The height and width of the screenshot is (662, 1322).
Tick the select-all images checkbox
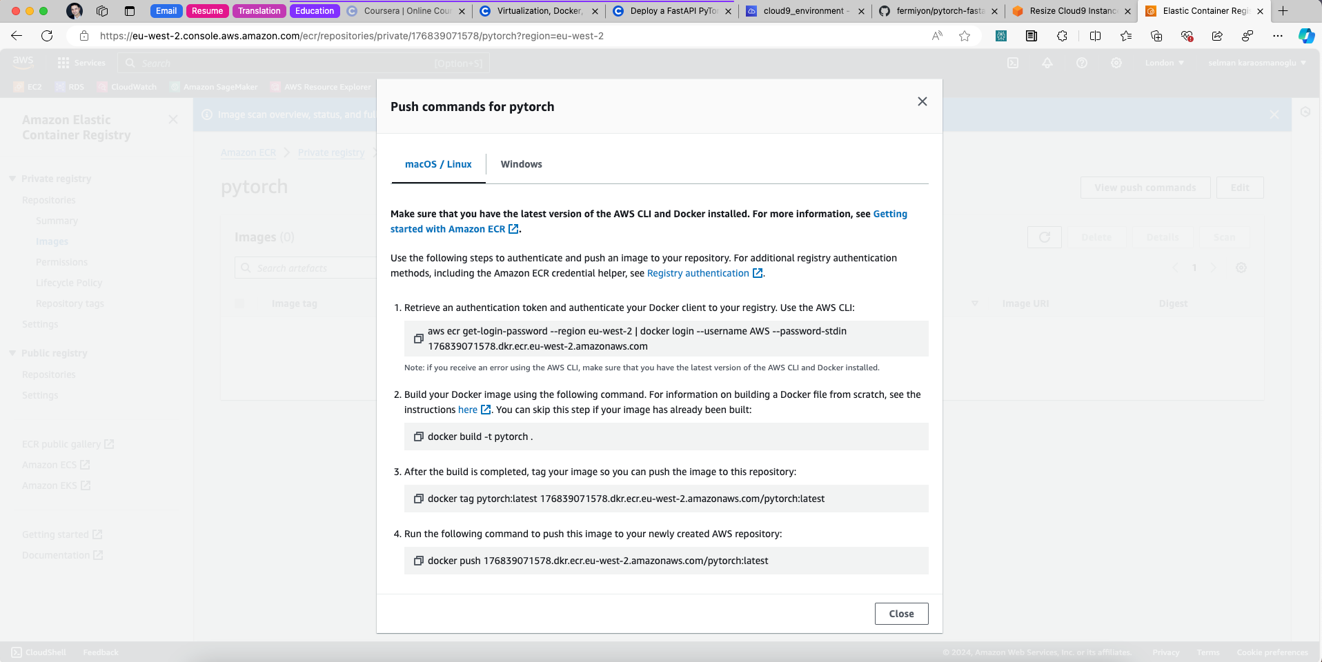pos(240,303)
